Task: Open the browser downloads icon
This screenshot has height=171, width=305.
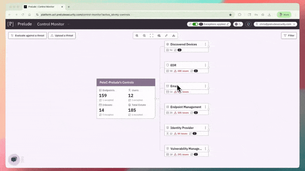Action: (269, 15)
